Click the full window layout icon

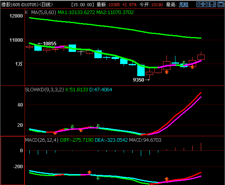pyautogui.click(x=221, y=4)
